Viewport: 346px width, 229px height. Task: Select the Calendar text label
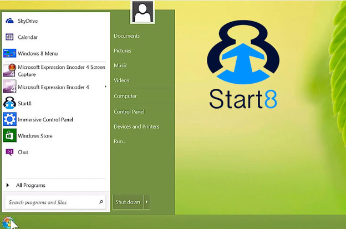(x=28, y=37)
